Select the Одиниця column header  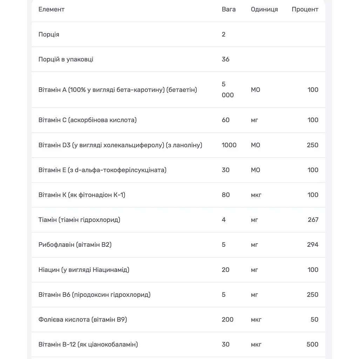pyautogui.click(x=264, y=9)
